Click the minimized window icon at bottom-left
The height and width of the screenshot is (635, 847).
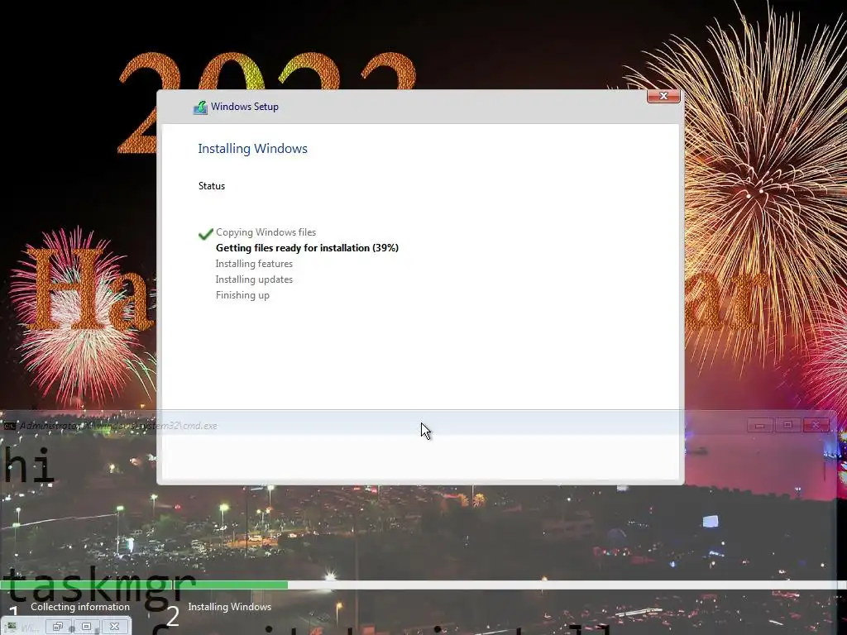[12, 627]
